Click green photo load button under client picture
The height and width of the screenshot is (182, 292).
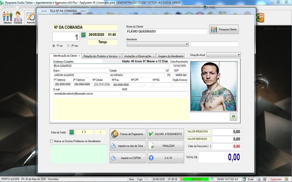click(x=233, y=117)
